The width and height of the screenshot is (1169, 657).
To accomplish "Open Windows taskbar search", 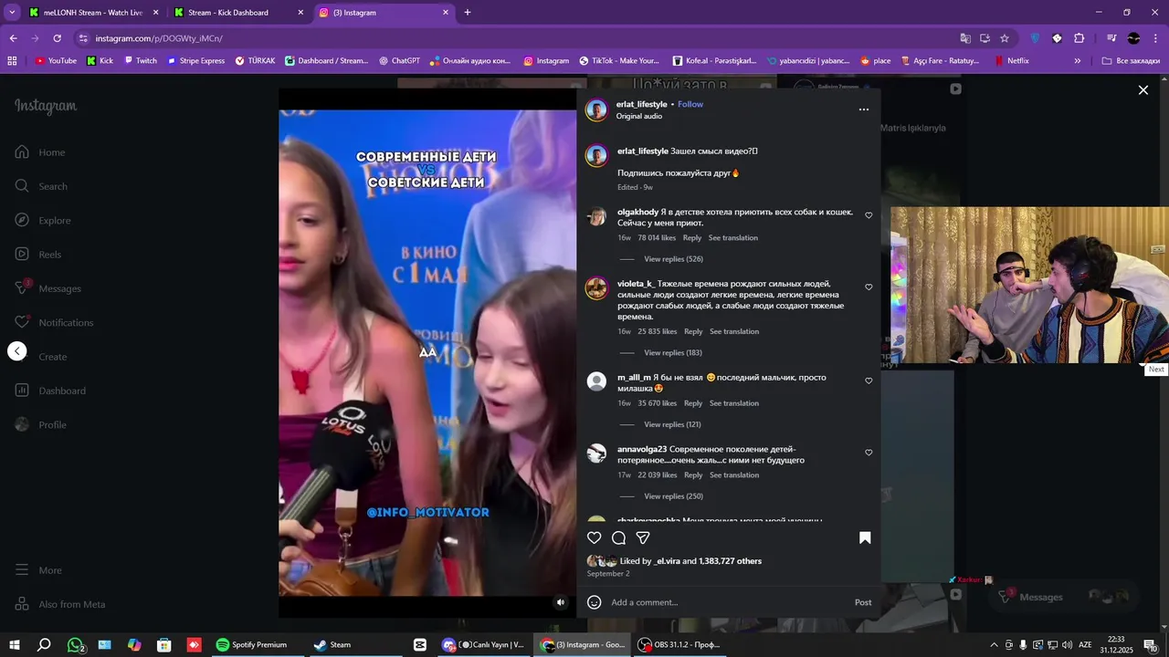I will (x=44, y=645).
